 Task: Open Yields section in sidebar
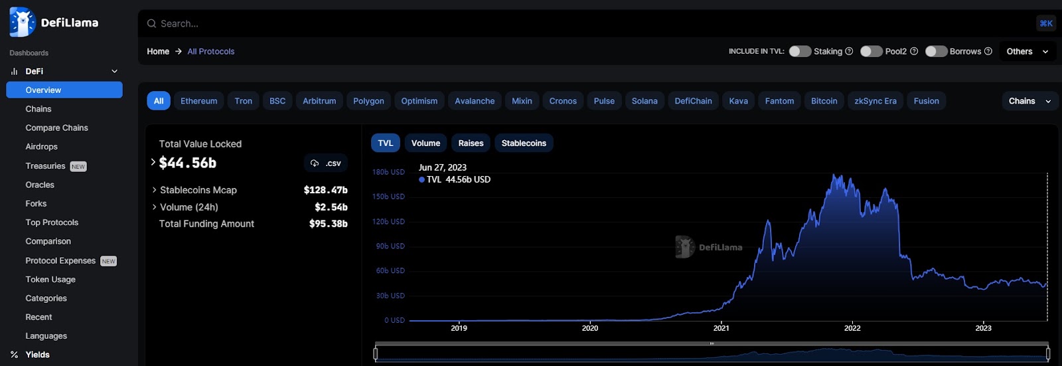[x=37, y=355]
